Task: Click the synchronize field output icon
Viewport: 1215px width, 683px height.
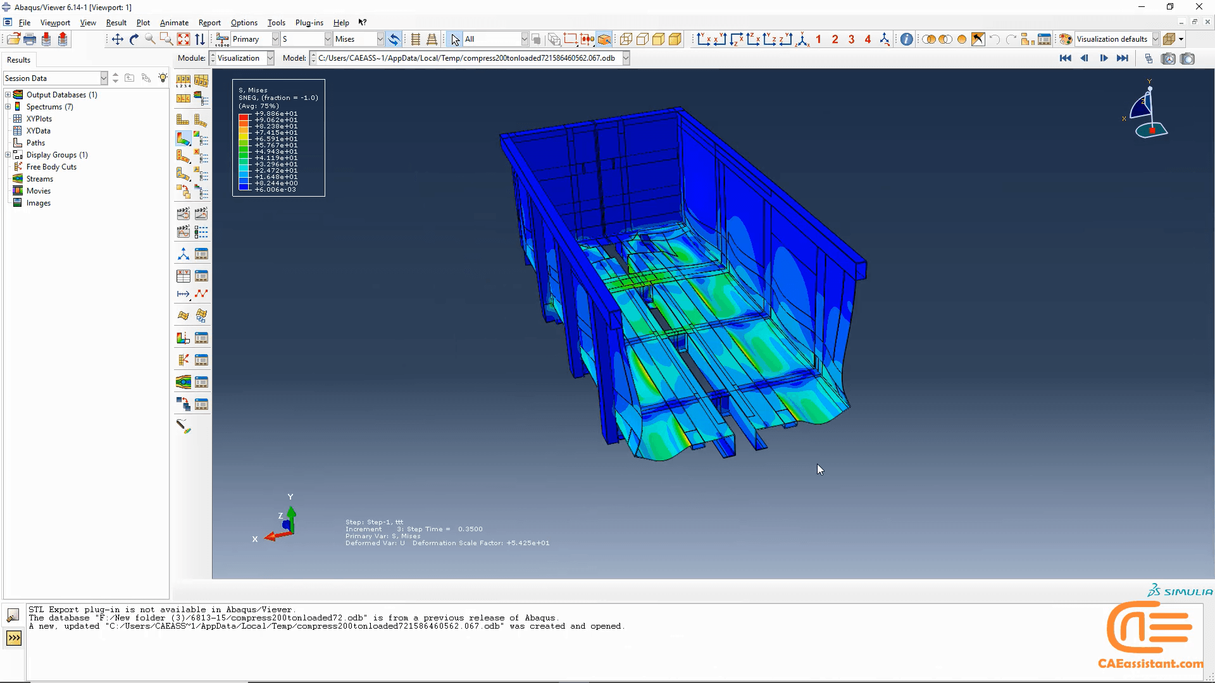Action: coord(394,39)
